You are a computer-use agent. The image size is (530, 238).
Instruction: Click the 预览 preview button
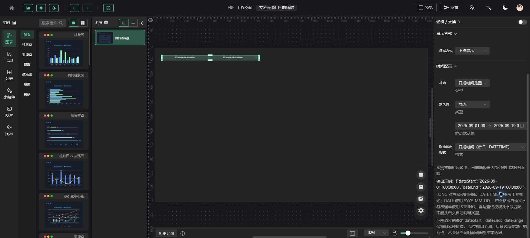point(425,7)
